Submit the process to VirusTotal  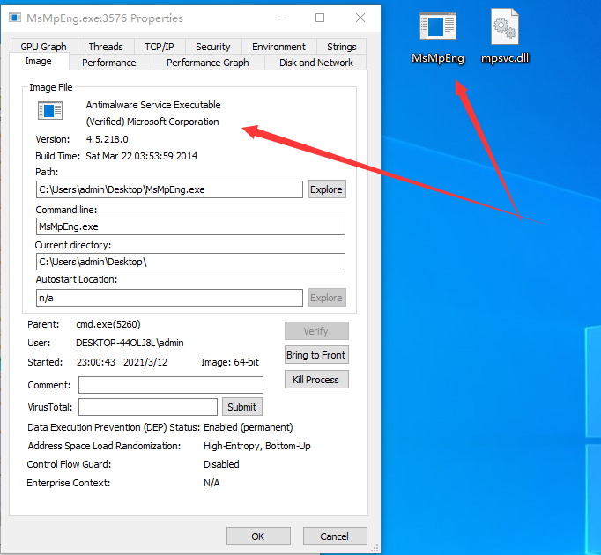point(241,407)
